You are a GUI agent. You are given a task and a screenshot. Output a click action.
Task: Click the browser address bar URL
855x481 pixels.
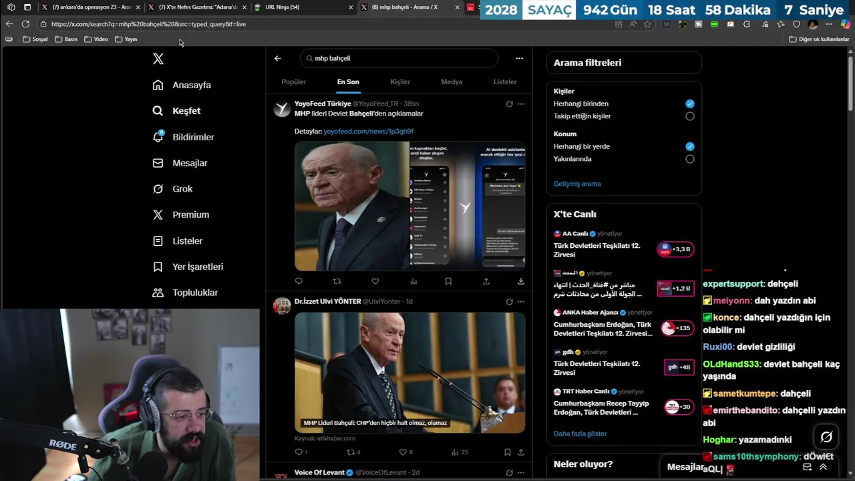148,24
